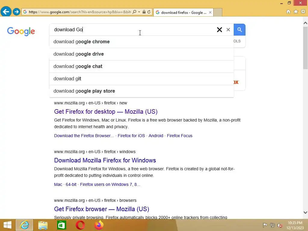Select the 'download firefox - Google' tab

(x=183, y=12)
